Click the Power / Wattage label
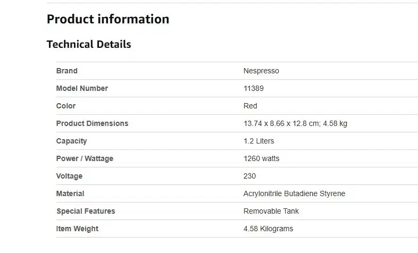The height and width of the screenshot is (253, 418). point(85,158)
